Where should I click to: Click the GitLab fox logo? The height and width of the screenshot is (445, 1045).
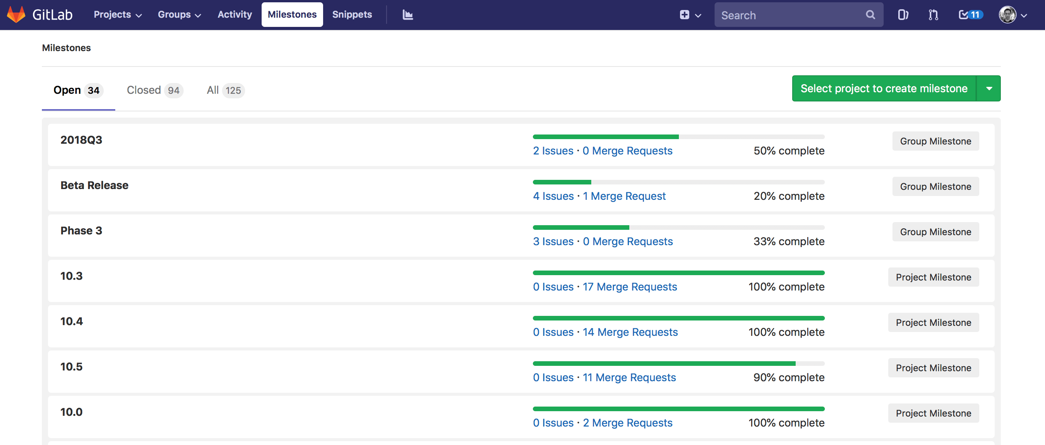(x=16, y=15)
